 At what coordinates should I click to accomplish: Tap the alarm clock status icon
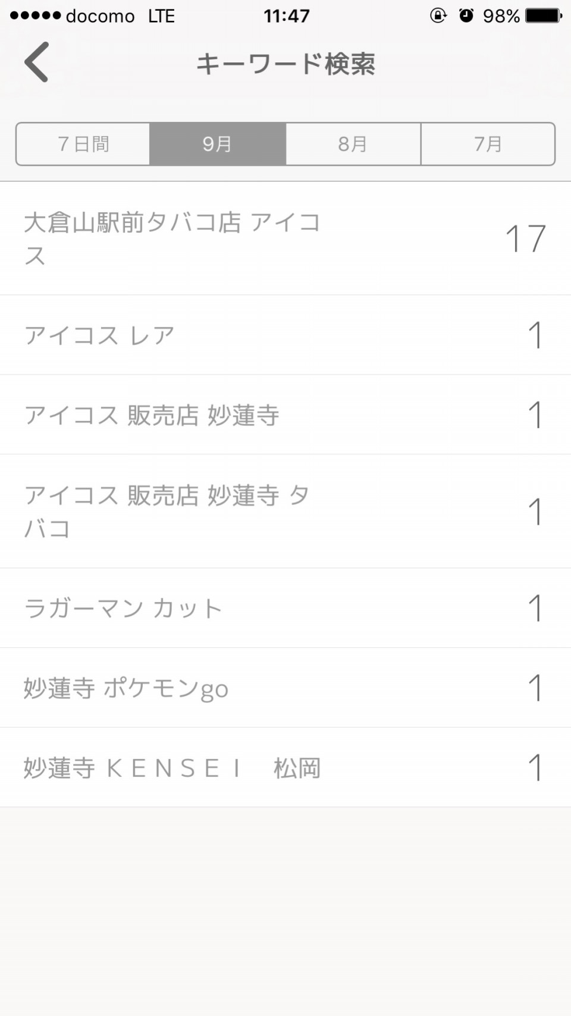point(466,15)
